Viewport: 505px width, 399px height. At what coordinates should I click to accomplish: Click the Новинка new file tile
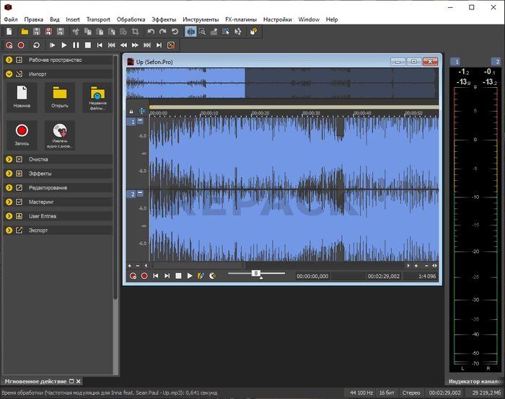pos(22,96)
